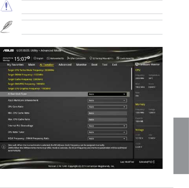The image size is (189, 188).
Task: Click the ASUS MultiCore Enhancement label
Action: tap(23, 100)
